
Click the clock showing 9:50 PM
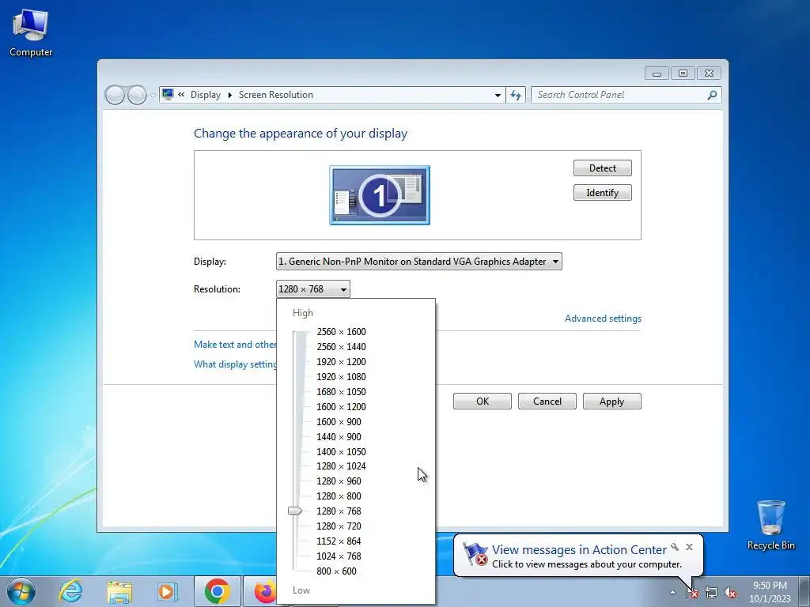[770, 591]
